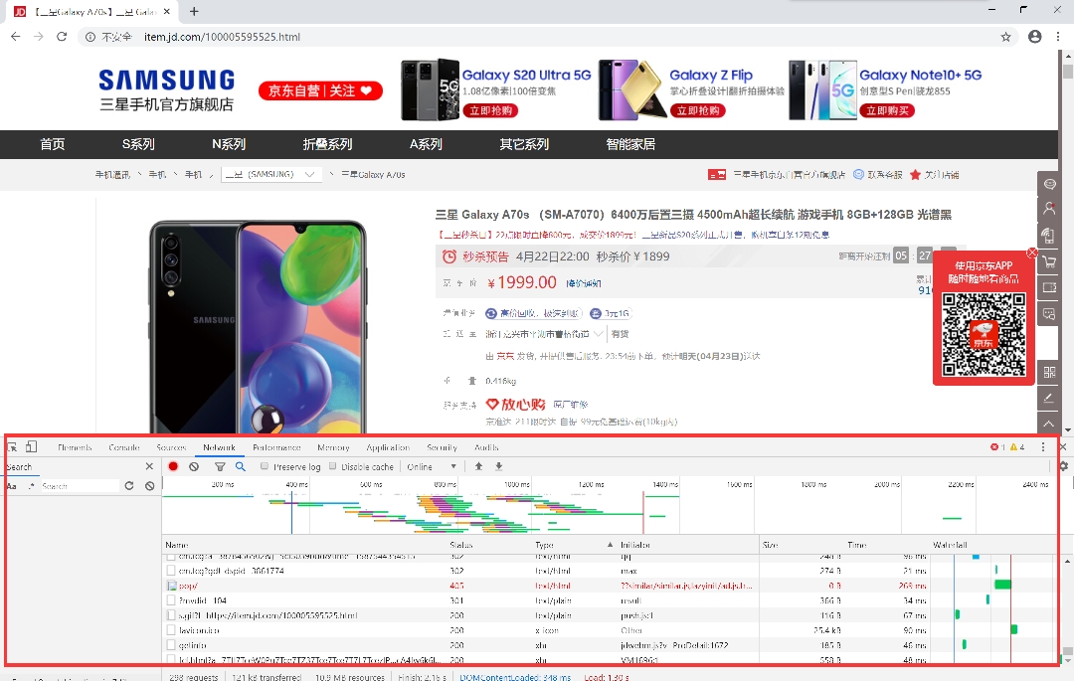The height and width of the screenshot is (681, 1074).
Task: Close the JD app QR code popup
Action: 1031,253
